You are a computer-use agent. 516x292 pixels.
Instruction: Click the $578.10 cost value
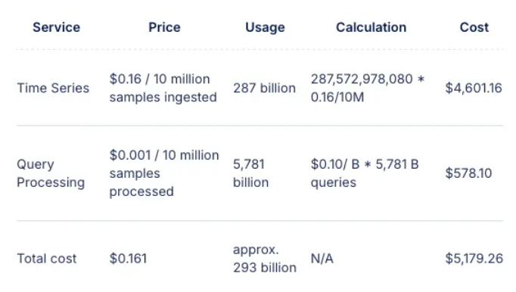pos(468,173)
